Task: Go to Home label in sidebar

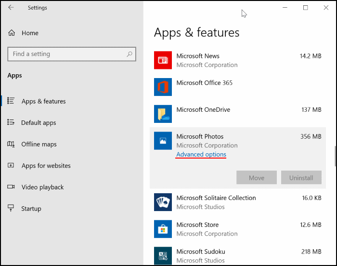Action: (x=30, y=33)
